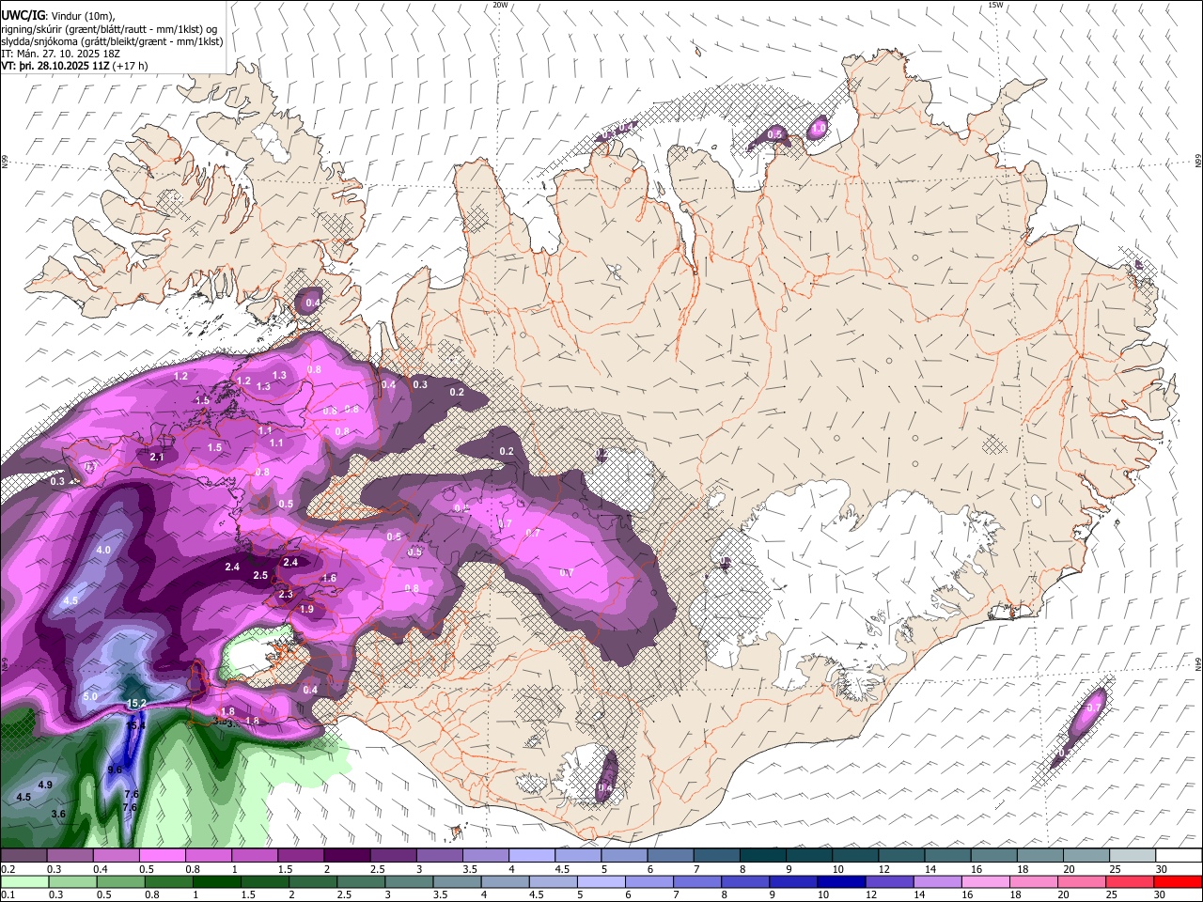Click the 1.6 value label on the map
This screenshot has width=1203, height=902.
[x=329, y=578]
